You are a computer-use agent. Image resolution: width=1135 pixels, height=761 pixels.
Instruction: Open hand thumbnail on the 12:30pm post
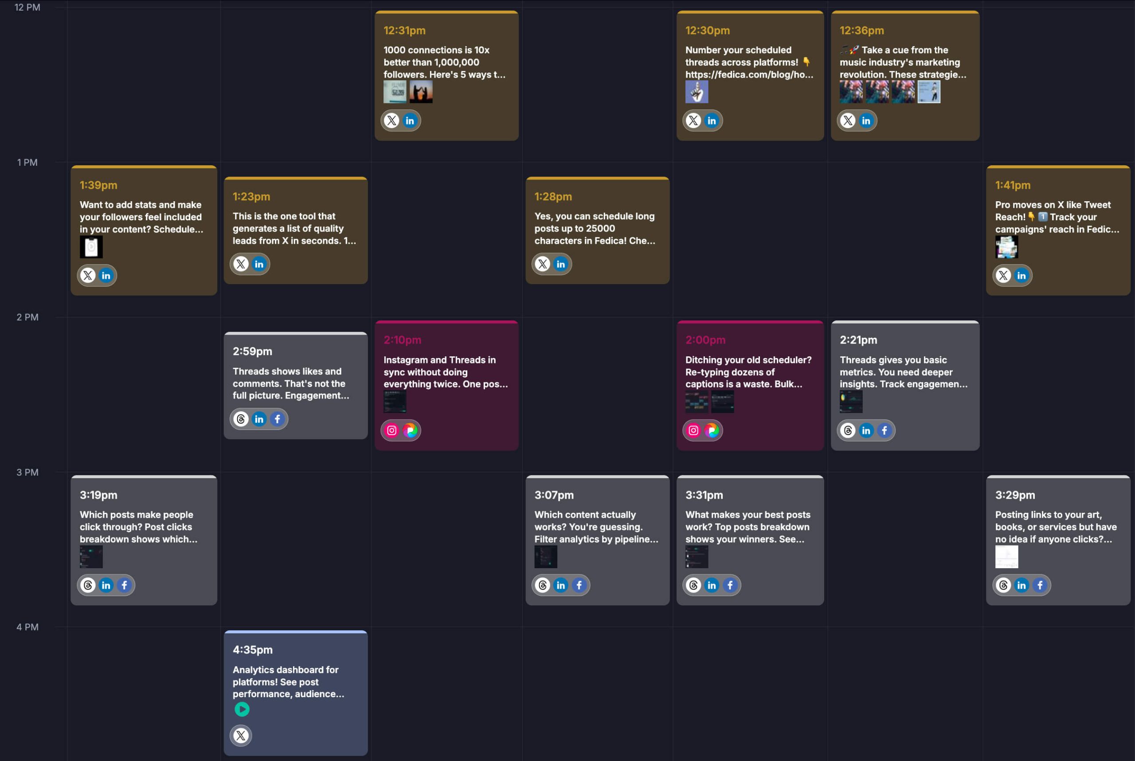[697, 92]
